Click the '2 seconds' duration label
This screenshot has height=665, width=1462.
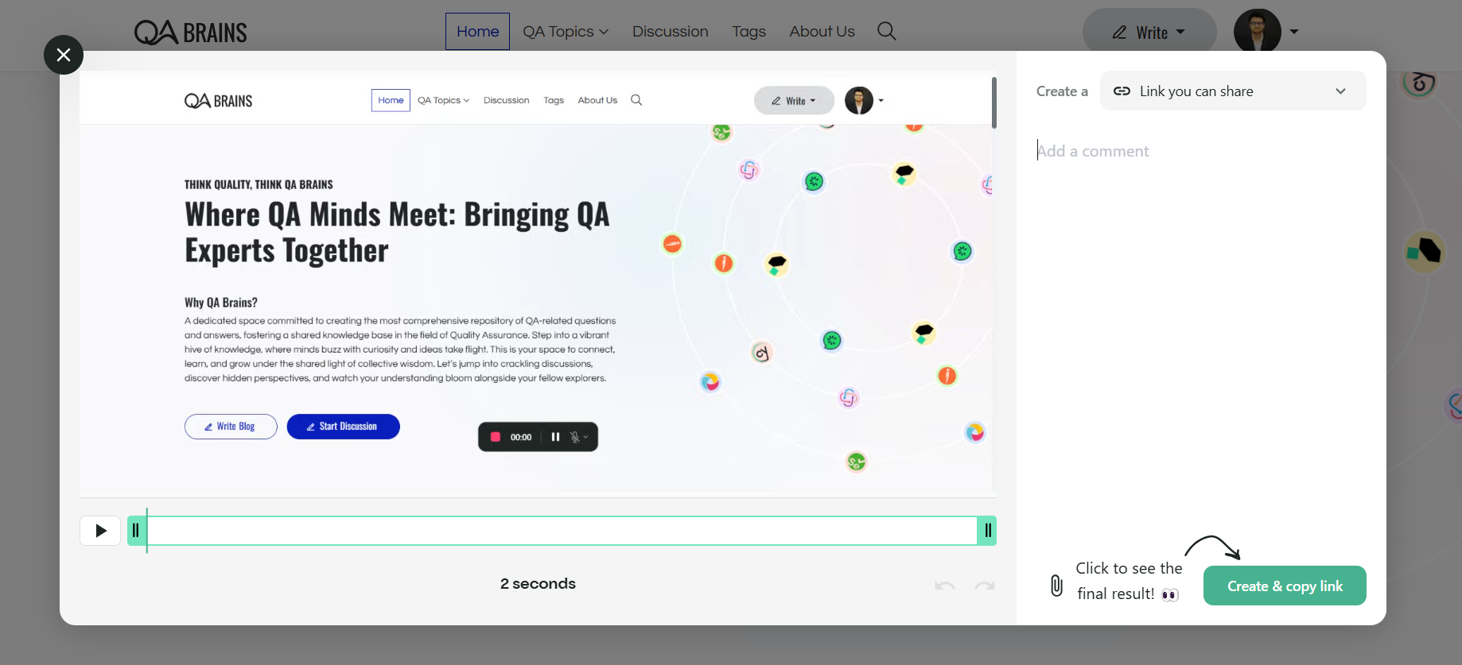coord(538,584)
